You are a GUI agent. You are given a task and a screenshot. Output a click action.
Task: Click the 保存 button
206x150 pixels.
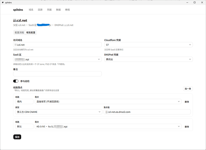(x=17, y=137)
